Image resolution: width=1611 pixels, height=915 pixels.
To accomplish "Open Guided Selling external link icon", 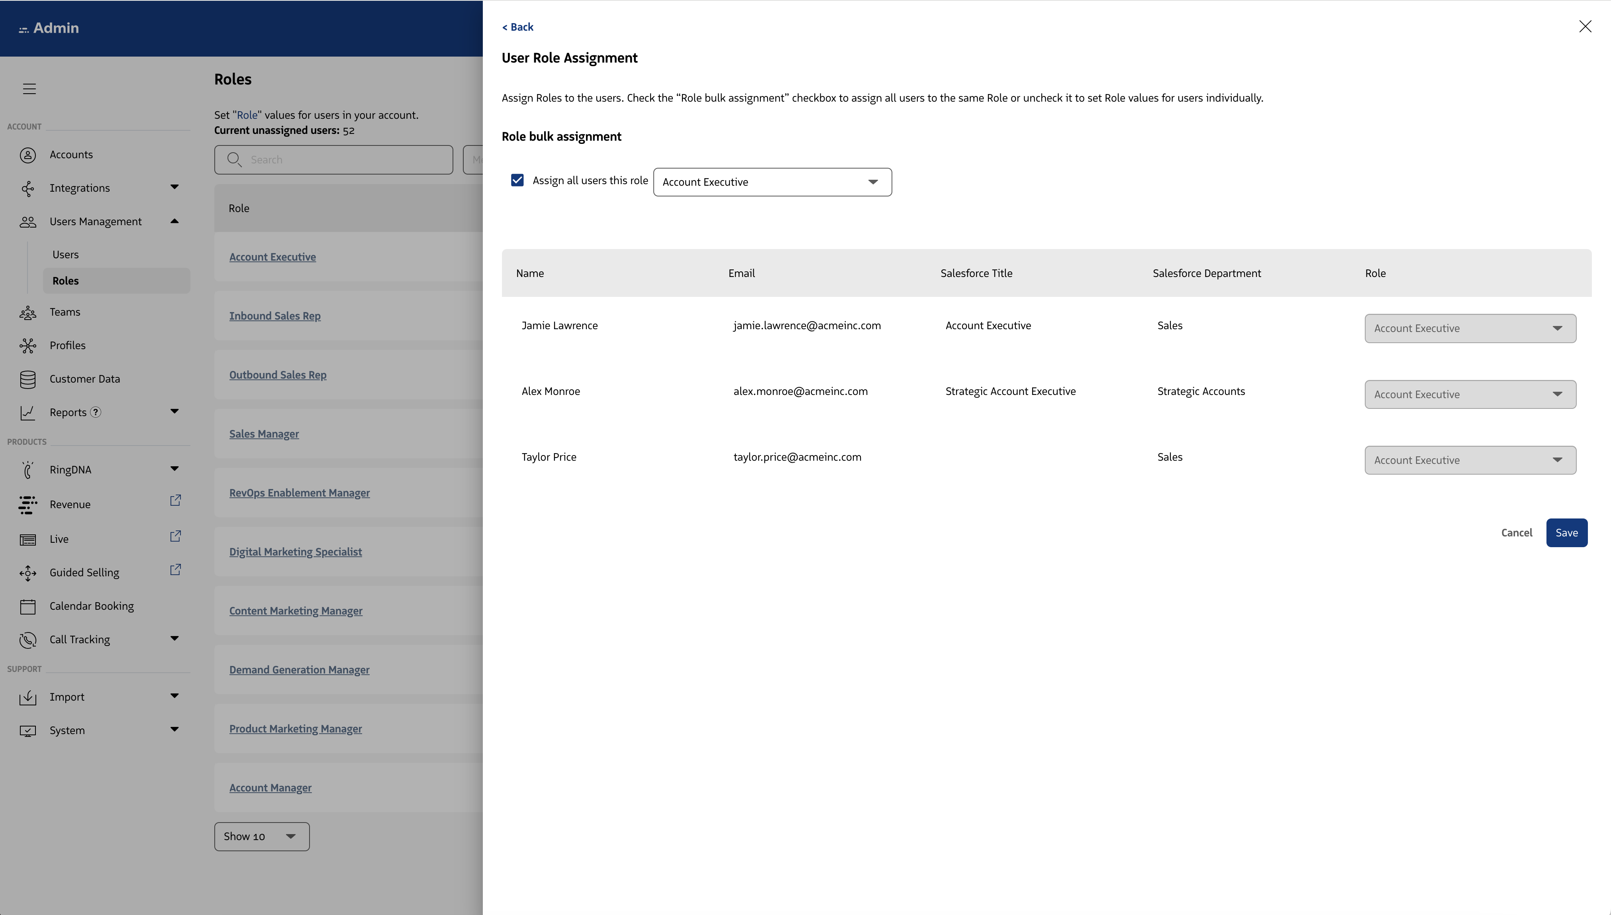I will point(175,570).
